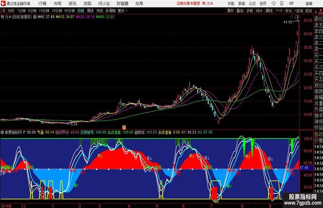323x208 pixels.
Task: Click the 44.98 high price label
Action: [288, 22]
